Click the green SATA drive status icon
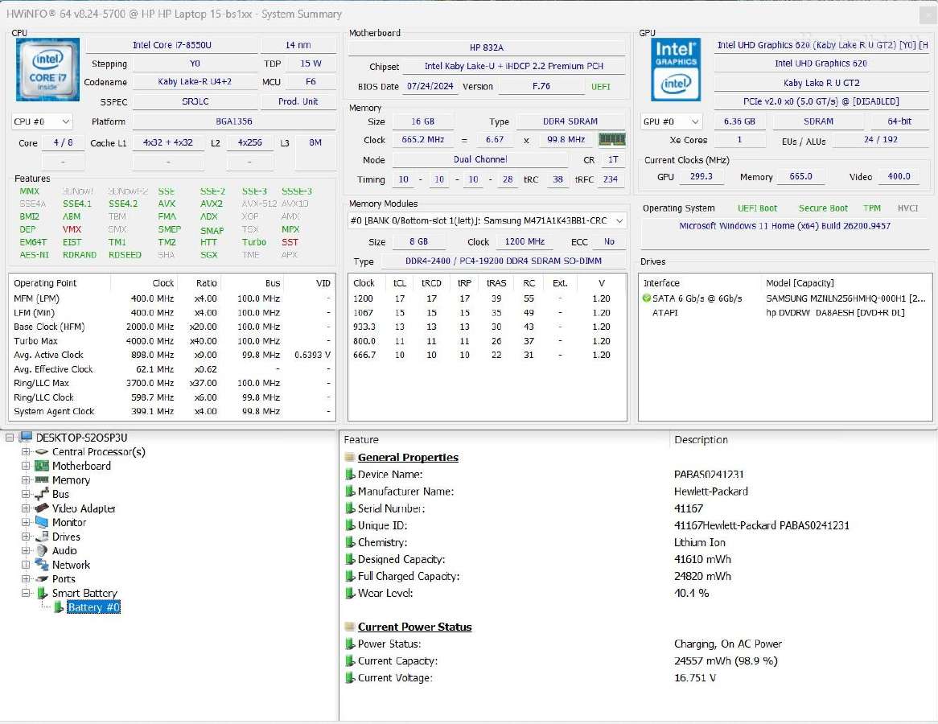Image resolution: width=938 pixels, height=724 pixels. 646,298
